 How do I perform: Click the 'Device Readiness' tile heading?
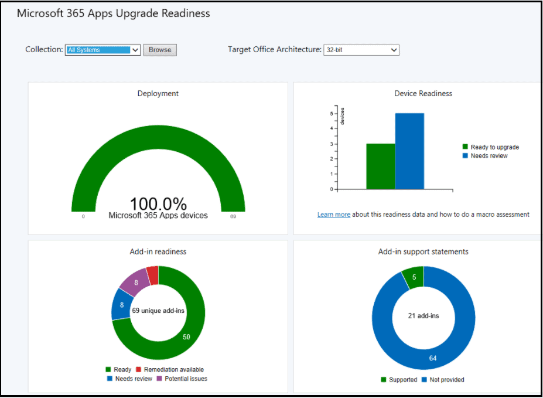pyautogui.click(x=423, y=94)
